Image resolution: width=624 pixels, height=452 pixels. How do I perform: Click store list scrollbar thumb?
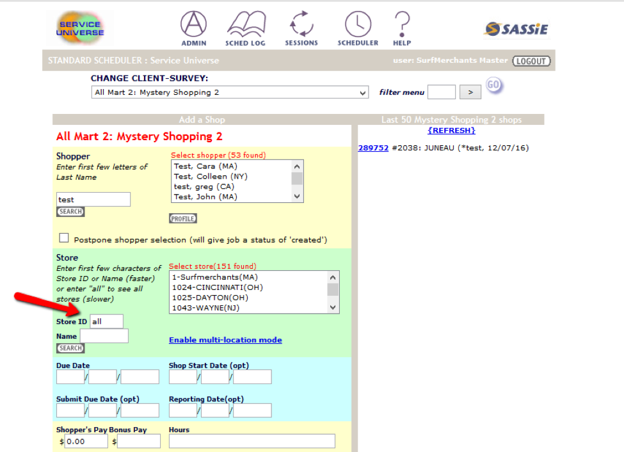coord(333,289)
